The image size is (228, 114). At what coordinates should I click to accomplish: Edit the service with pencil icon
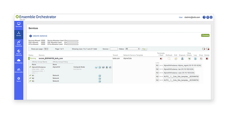pyautogui.click(x=176, y=59)
